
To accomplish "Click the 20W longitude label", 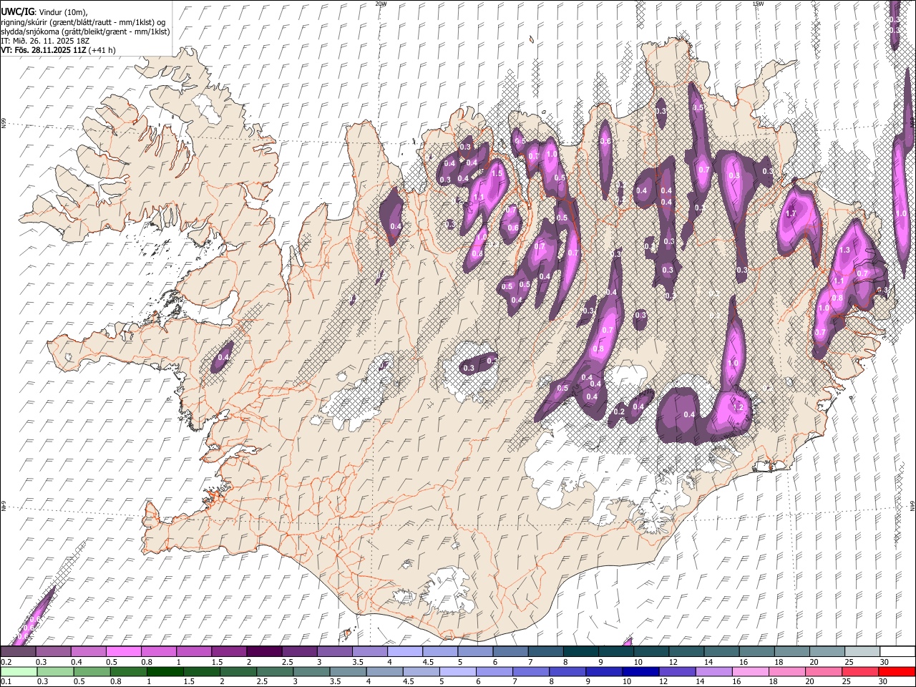I will (381, 4).
